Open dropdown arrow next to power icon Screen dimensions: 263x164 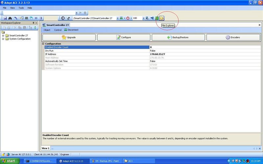pyautogui.click(x=131, y=18)
